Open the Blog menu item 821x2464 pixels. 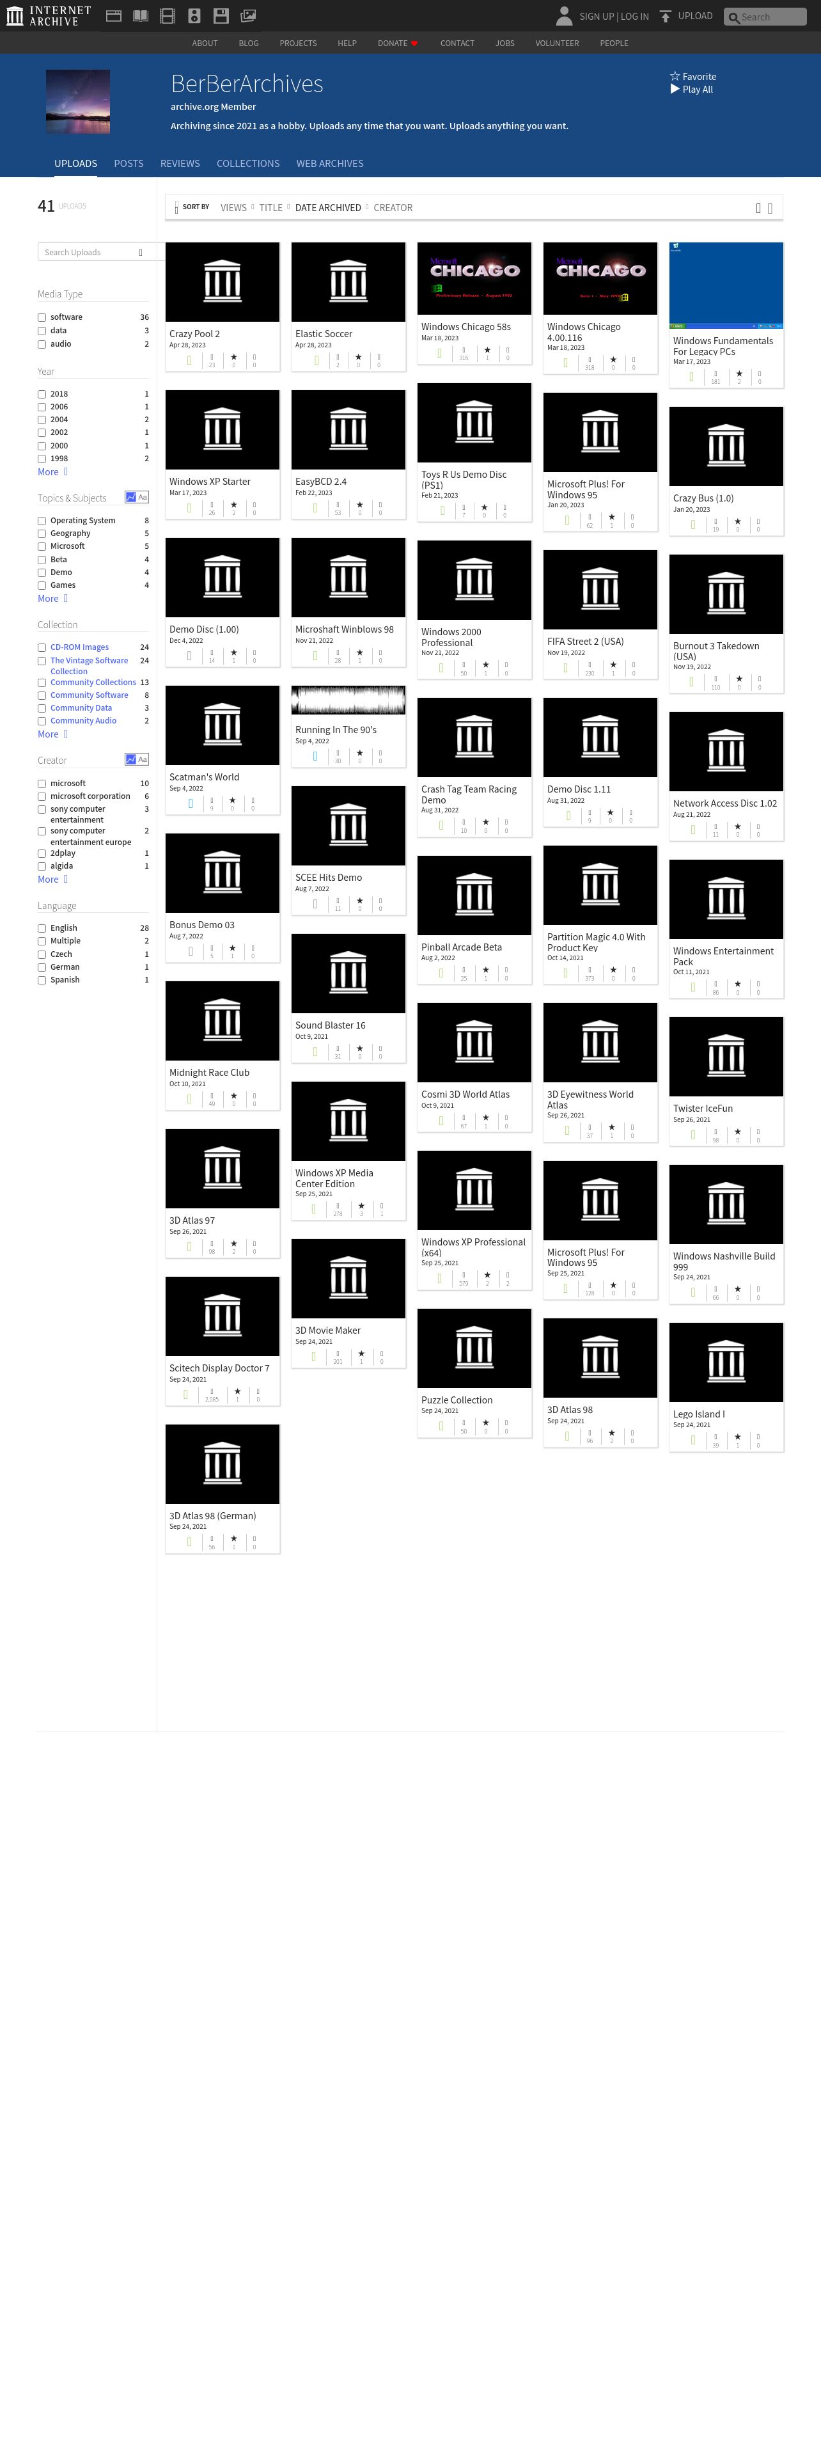point(249,43)
